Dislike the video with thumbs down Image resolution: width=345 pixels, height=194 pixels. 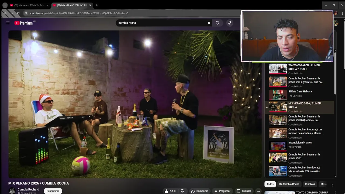click(182, 191)
